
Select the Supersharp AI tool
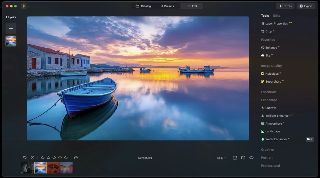pyautogui.click(x=273, y=81)
